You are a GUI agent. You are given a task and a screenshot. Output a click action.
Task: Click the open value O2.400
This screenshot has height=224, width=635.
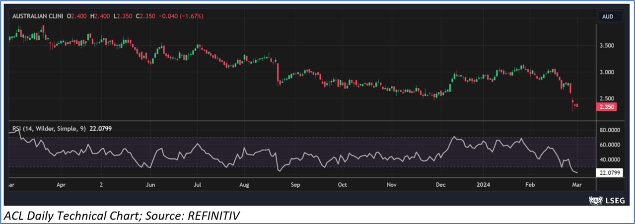[x=77, y=16]
